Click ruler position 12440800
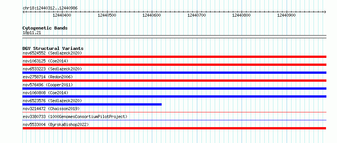Viewport: 337px width, 143px height. pos(242,15)
